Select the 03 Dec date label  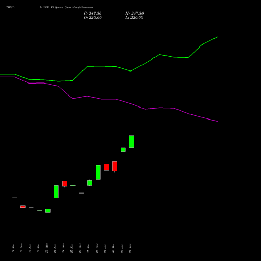click(x=122, y=248)
